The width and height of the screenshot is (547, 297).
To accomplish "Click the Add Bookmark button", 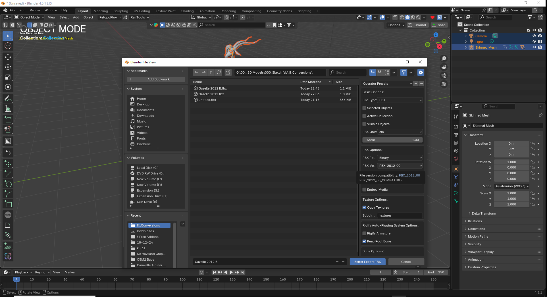I will pos(156,79).
